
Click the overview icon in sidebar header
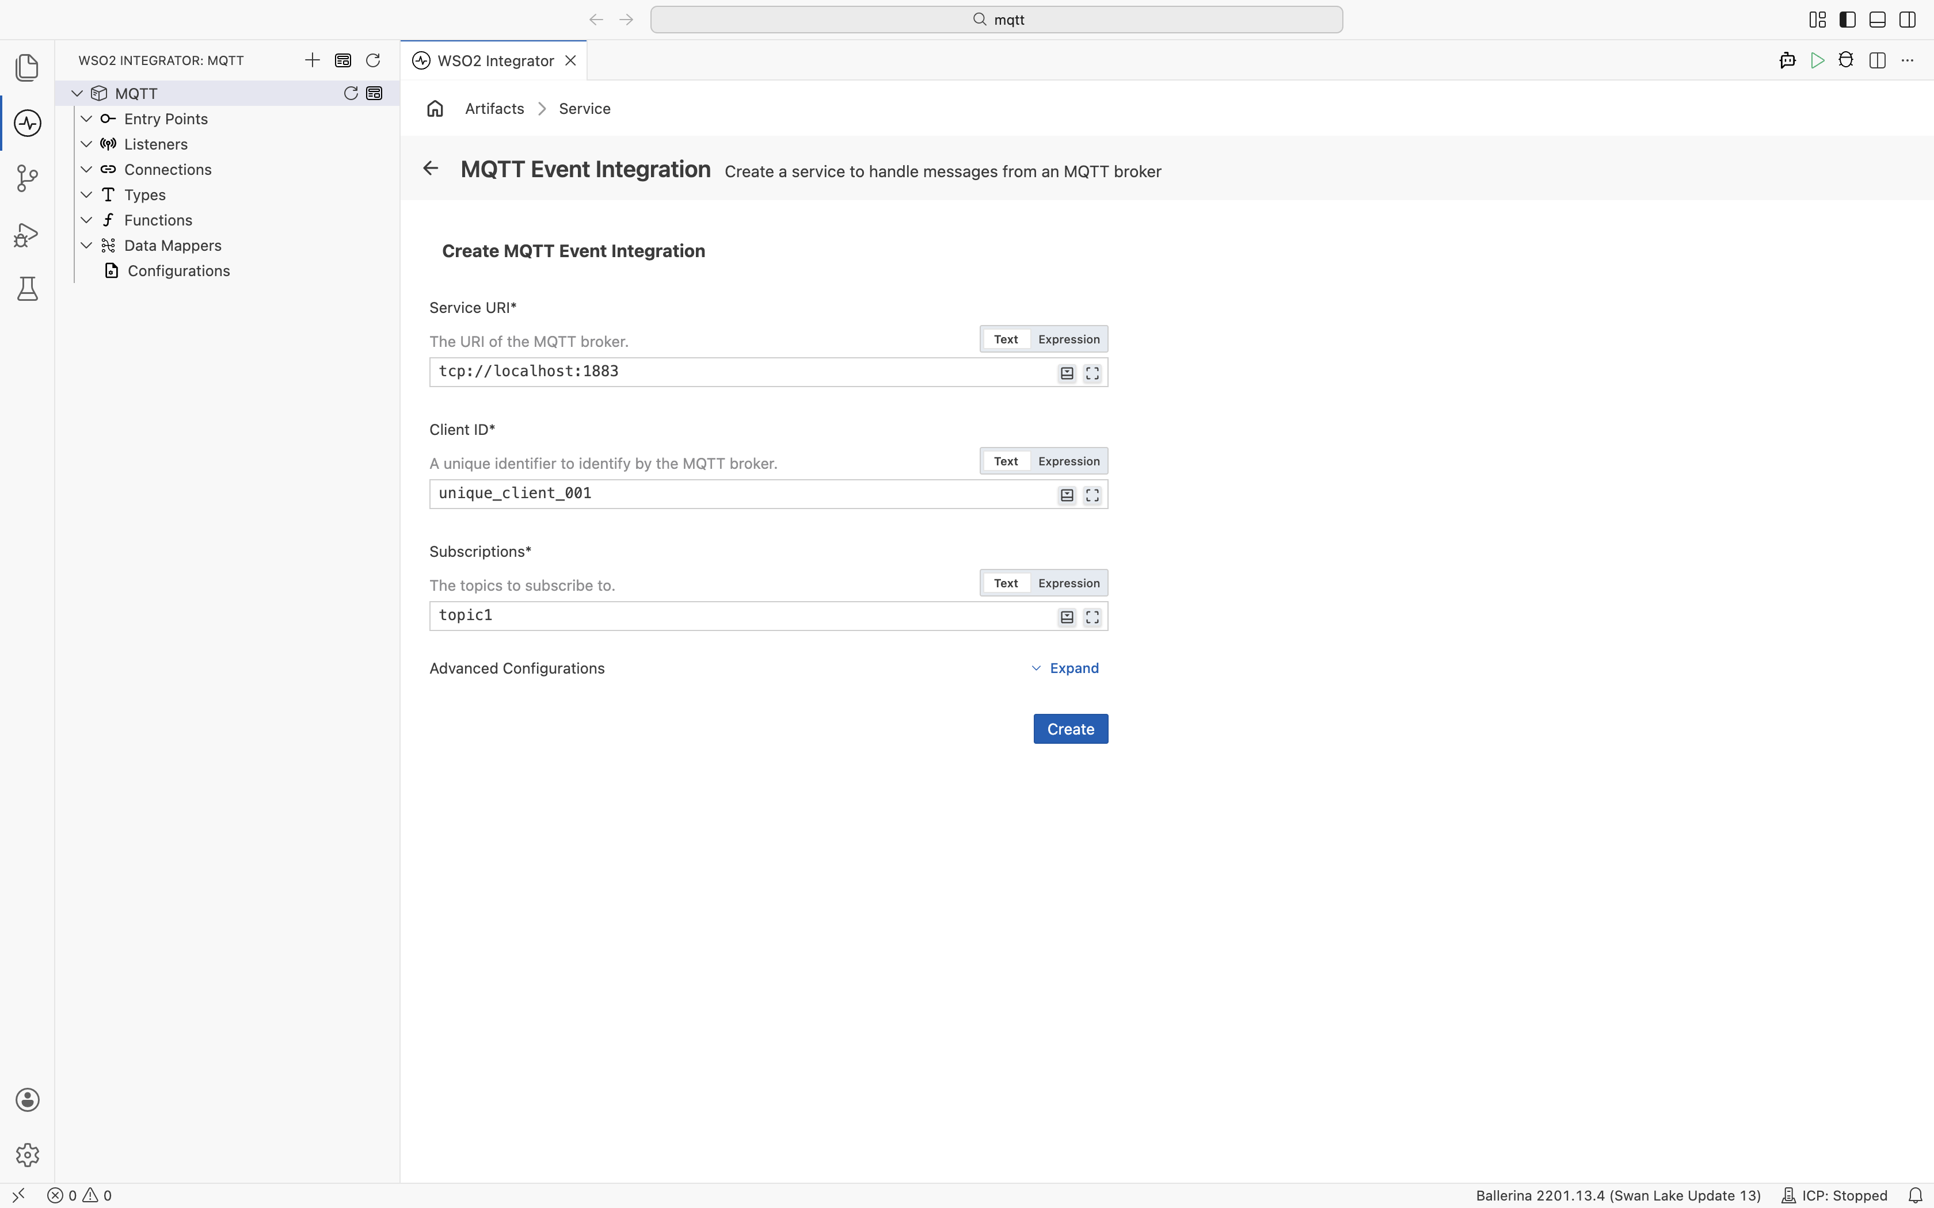343,61
